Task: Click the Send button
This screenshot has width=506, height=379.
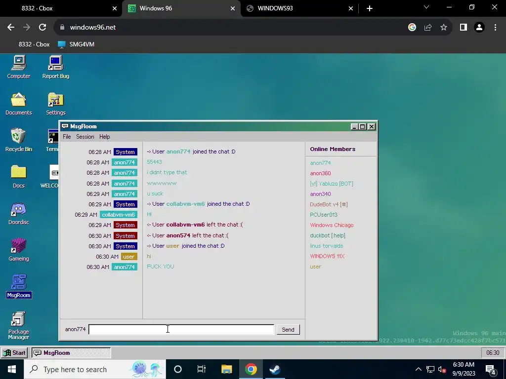Action: coord(288,329)
